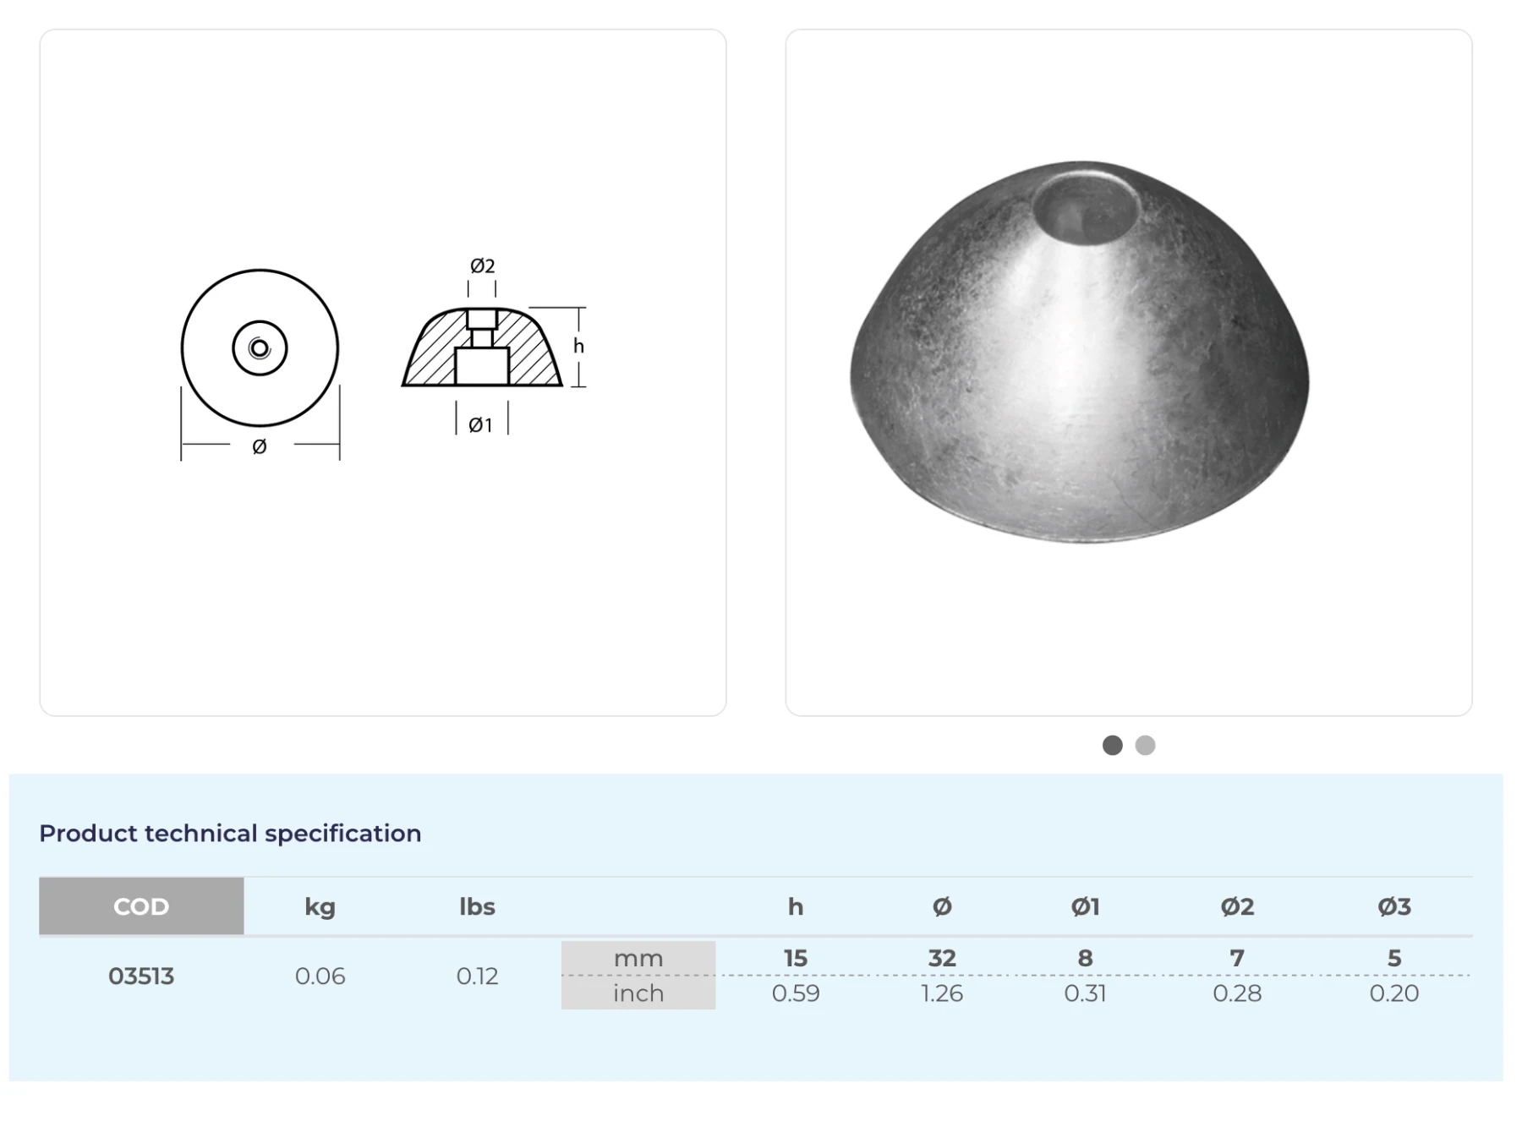Screen dimensions: 1522x1127
Task: Select product code 03513
Action: click(141, 976)
